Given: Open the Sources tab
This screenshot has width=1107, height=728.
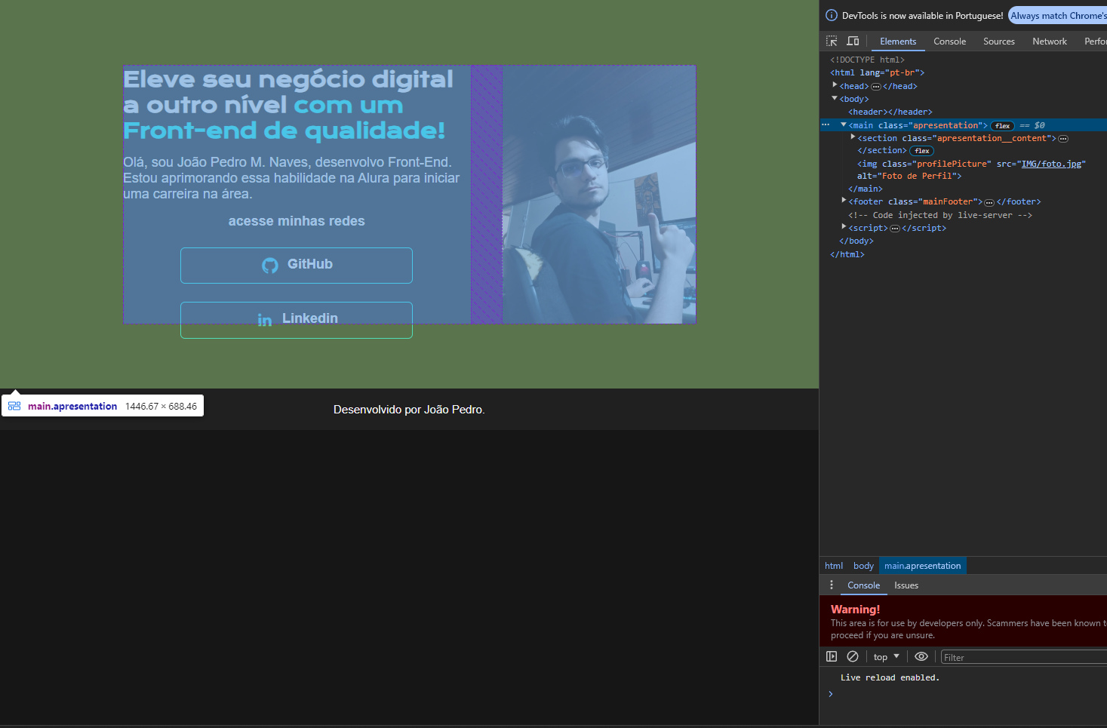Looking at the screenshot, I should [x=998, y=41].
